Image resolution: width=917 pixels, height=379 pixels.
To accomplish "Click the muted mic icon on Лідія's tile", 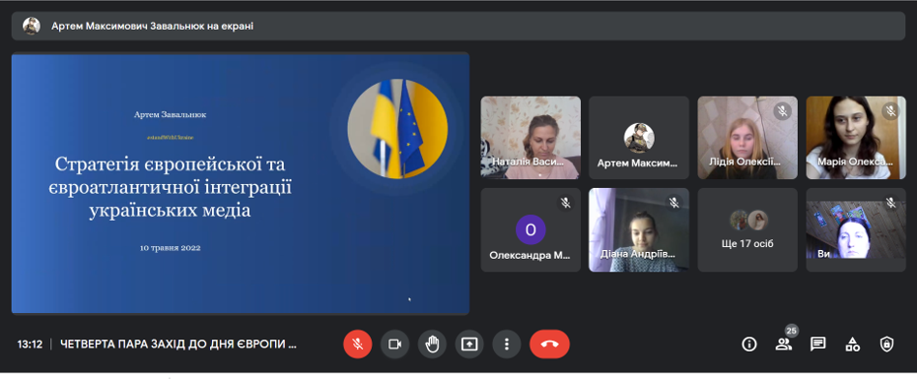I will 783,111.
